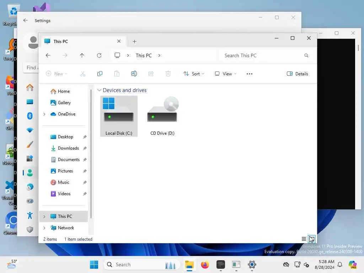Click the taskbar Search box
Image resolution: width=364 pixels, height=273 pixels.
coord(141,264)
